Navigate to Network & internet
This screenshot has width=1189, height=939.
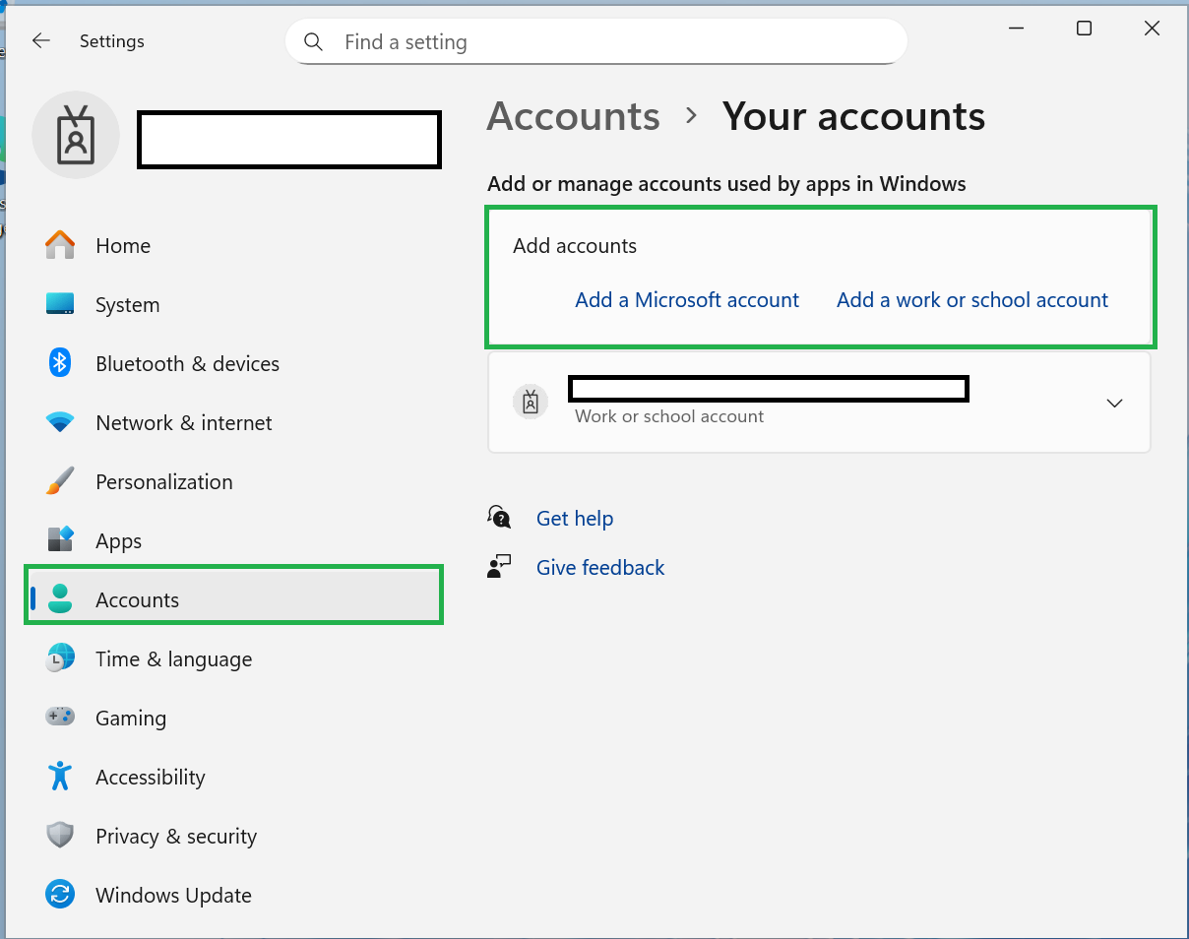pos(234,422)
